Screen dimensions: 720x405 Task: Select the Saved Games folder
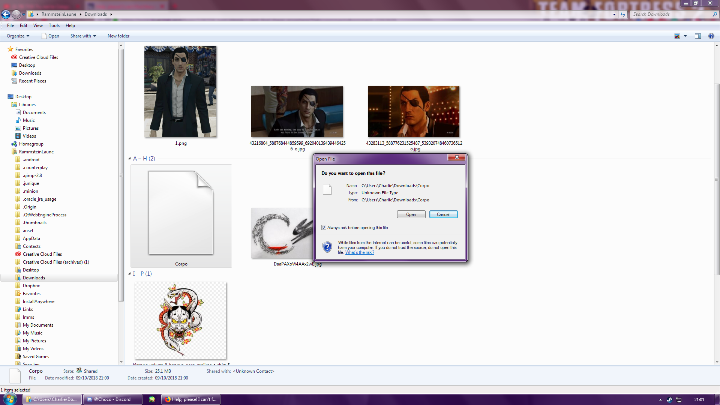[36, 357]
